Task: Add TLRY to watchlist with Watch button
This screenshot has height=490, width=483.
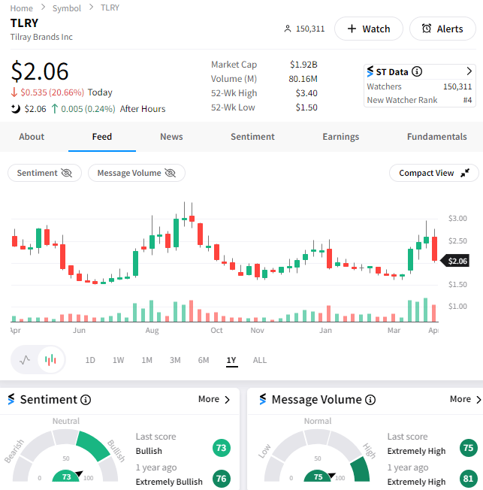Action: point(369,29)
